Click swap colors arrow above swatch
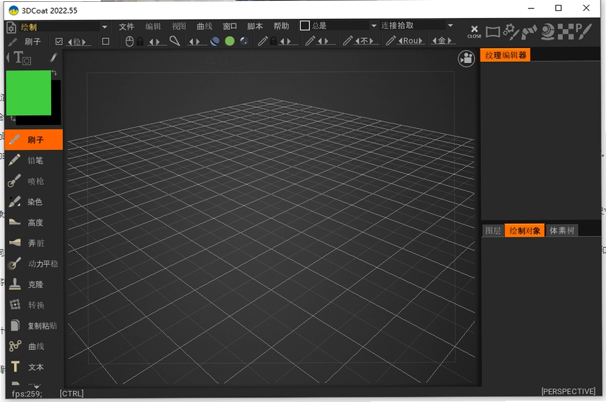This screenshot has height=402, width=606. (54, 72)
